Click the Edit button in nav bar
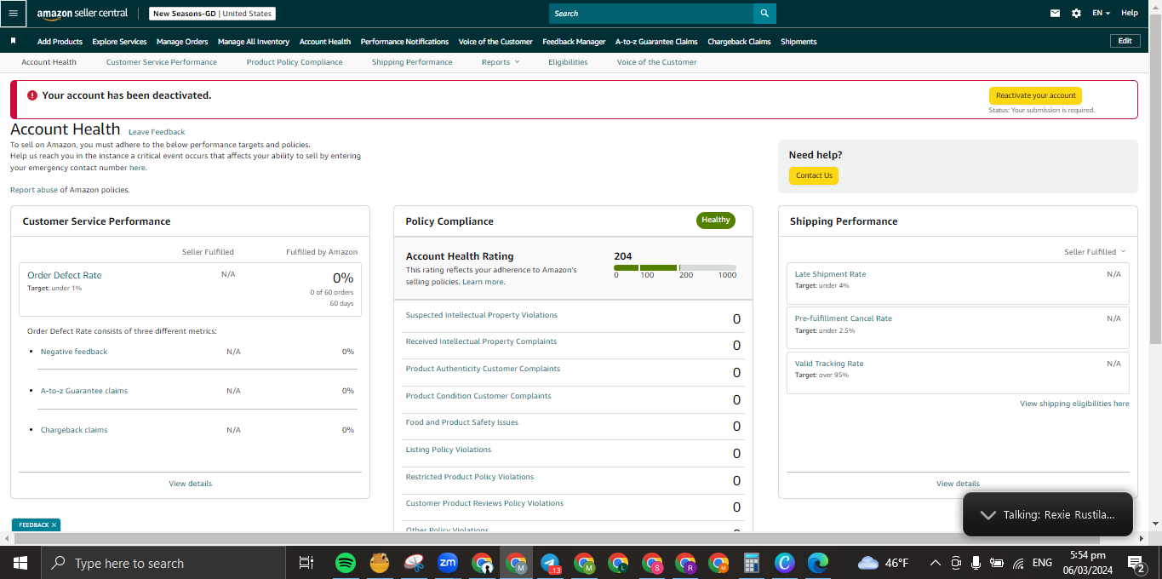The height and width of the screenshot is (579, 1162). 1125,41
